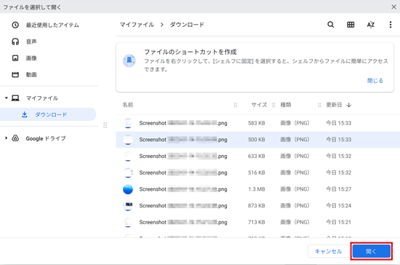Sort files by the 種類 column
The image size is (400, 265).
[x=286, y=105]
